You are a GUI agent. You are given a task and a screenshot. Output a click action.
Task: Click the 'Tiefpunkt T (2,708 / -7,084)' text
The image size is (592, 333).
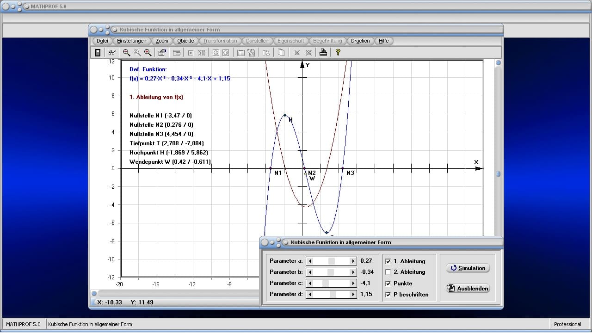coord(166,143)
